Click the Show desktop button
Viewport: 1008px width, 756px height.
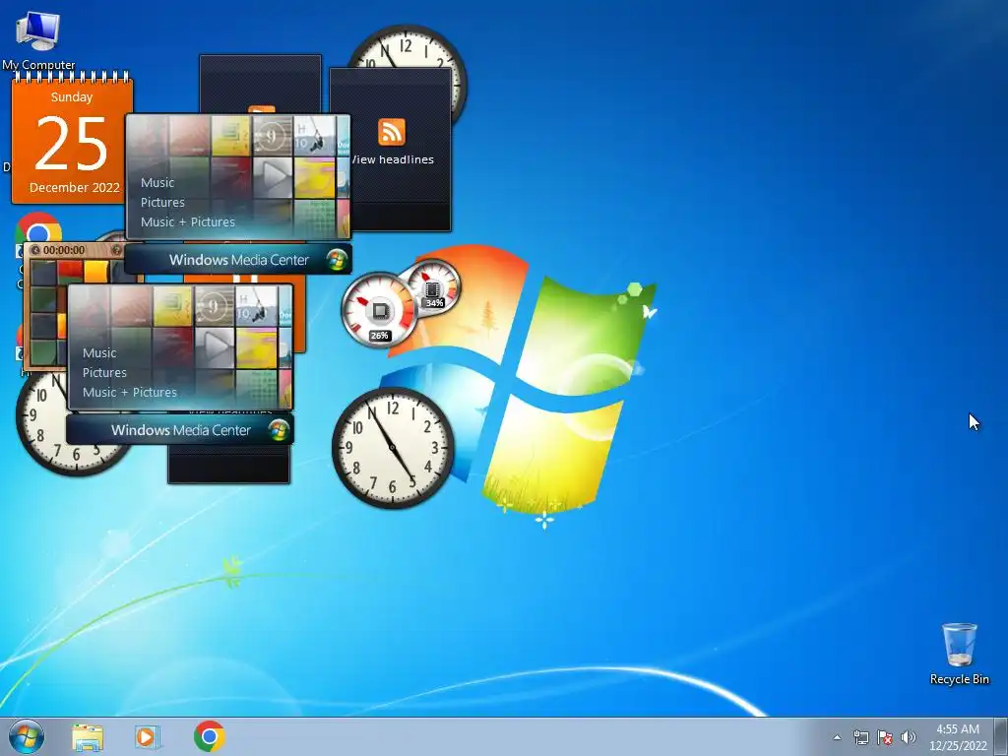(1000, 737)
